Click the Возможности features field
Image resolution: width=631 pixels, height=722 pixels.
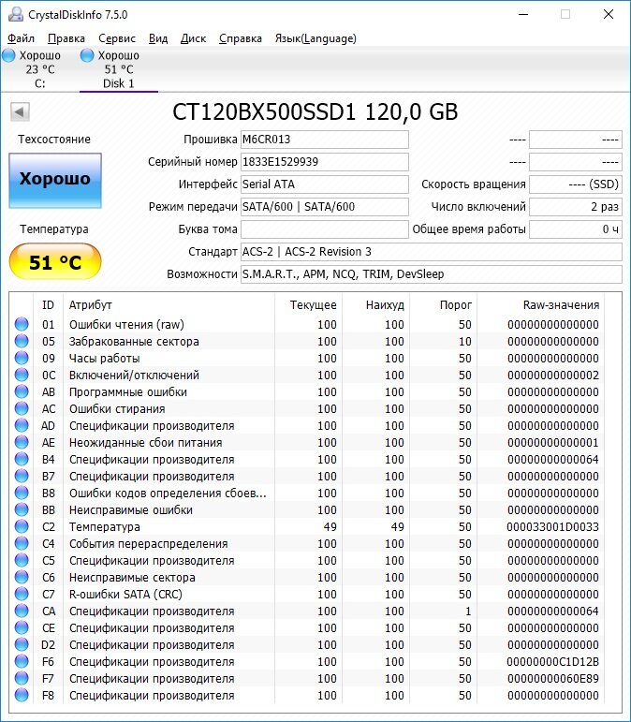point(432,274)
